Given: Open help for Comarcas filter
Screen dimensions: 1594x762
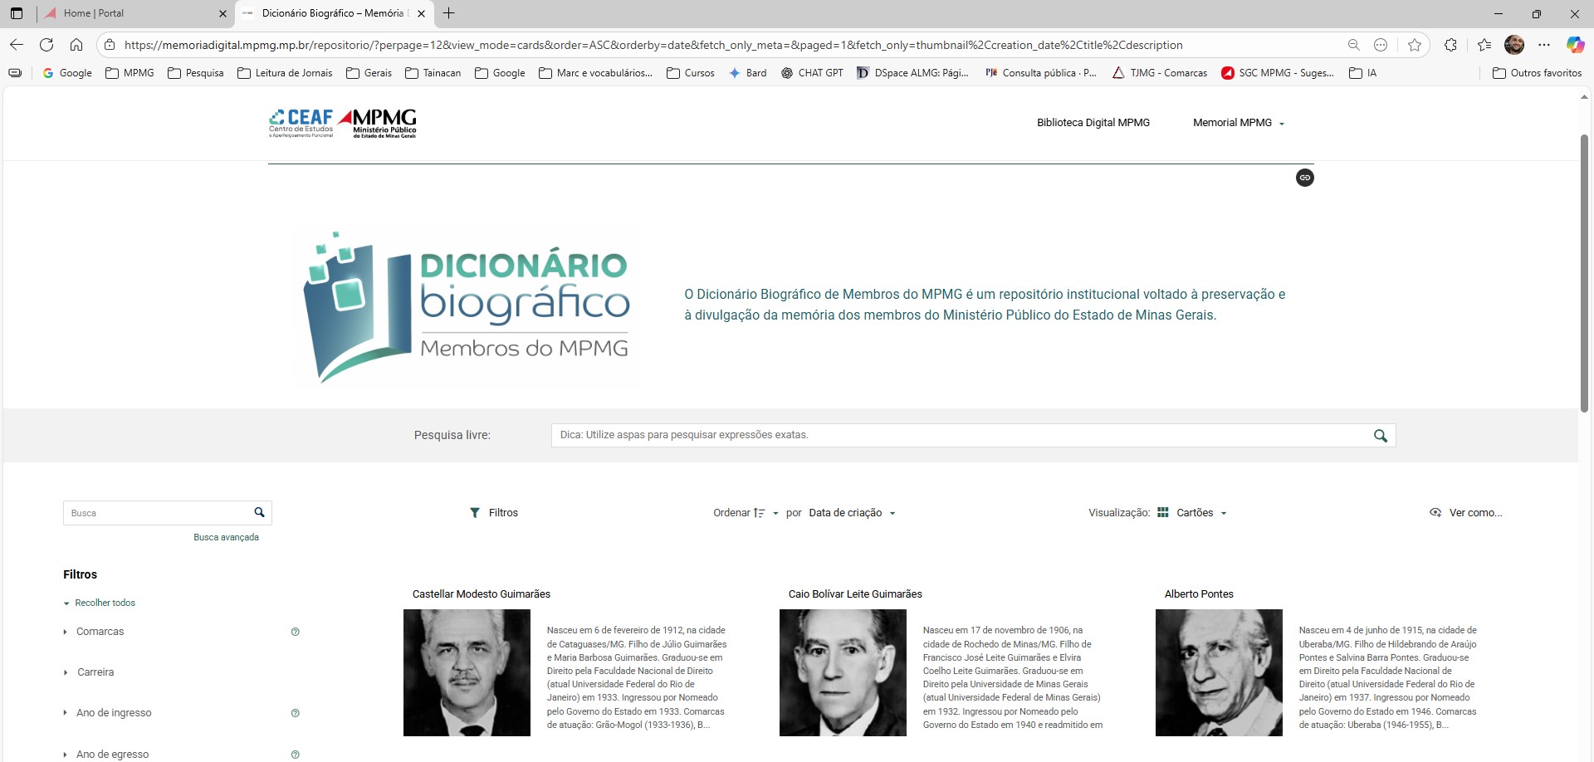Looking at the screenshot, I should coord(295,632).
